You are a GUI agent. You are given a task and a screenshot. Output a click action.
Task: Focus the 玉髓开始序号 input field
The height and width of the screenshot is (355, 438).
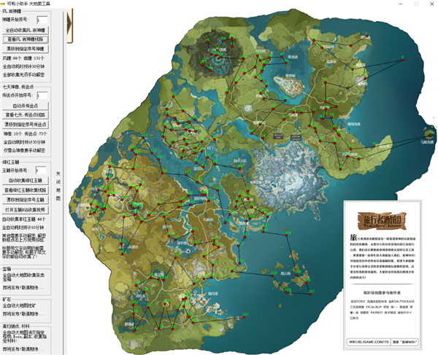coord(41,170)
